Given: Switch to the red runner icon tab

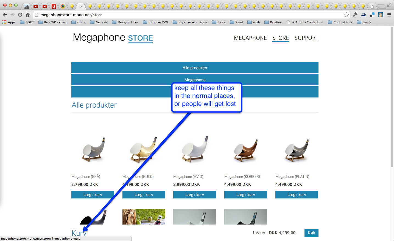Looking at the screenshot, I should [54, 7].
